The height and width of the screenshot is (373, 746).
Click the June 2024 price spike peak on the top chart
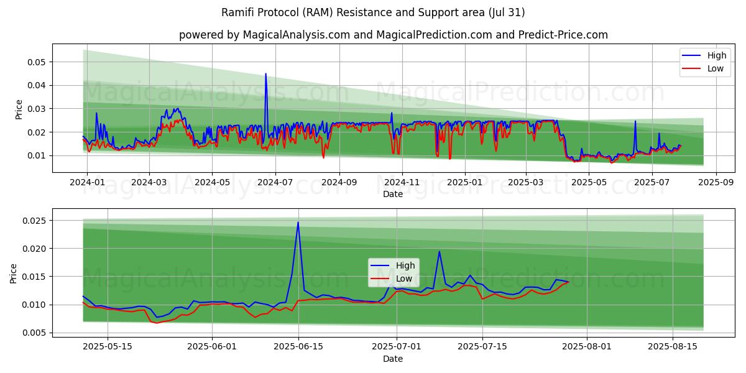[266, 74]
